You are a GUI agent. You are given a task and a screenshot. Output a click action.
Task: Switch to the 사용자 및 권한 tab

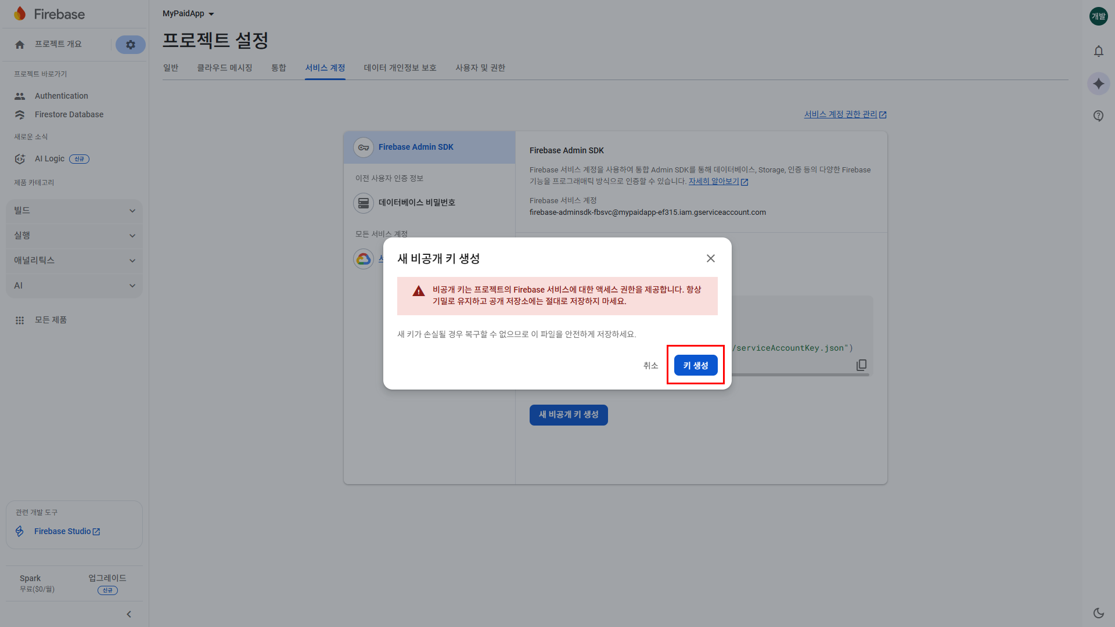tap(480, 68)
